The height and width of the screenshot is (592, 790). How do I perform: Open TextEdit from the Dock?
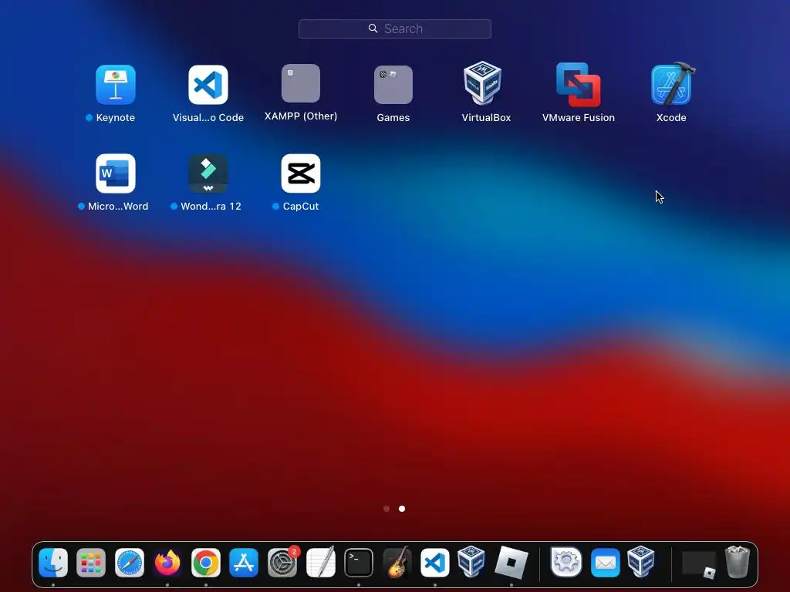click(x=320, y=563)
